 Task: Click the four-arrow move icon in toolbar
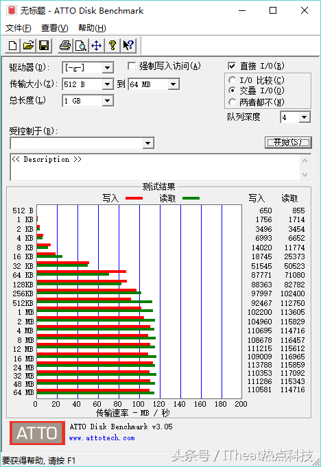pyautogui.click(x=97, y=45)
